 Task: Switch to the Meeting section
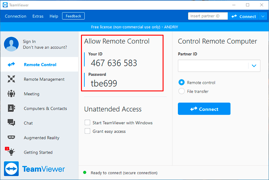click(x=39, y=94)
